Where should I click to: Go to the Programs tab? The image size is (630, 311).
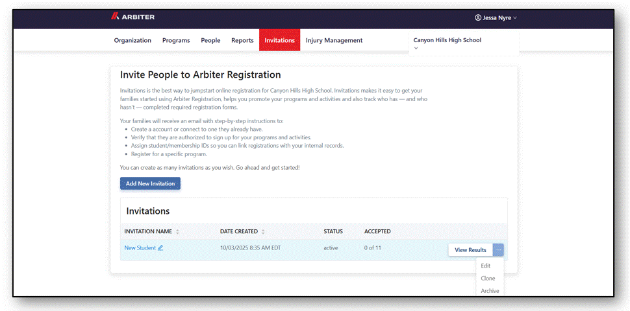point(176,40)
